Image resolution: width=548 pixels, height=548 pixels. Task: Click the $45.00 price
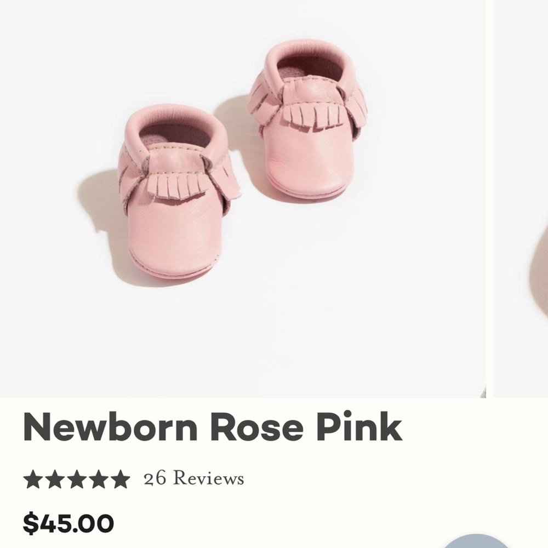(68, 523)
